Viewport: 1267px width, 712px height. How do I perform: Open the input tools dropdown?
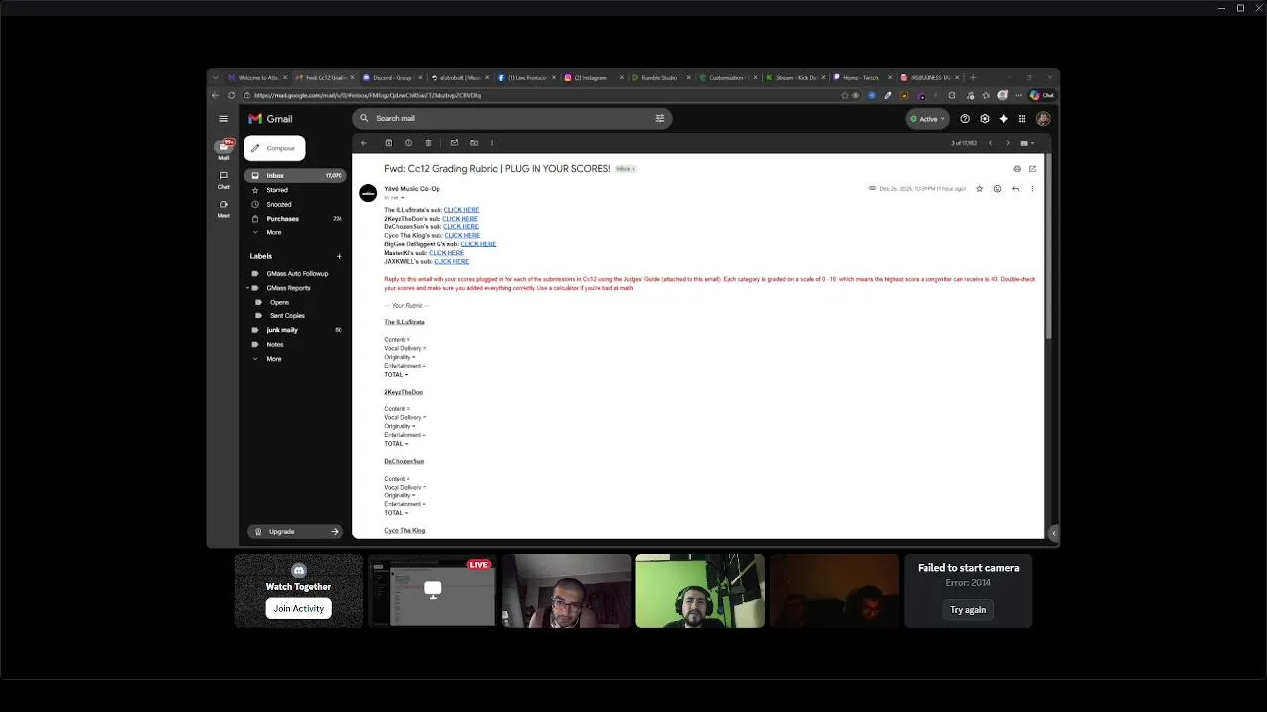pos(1026,143)
